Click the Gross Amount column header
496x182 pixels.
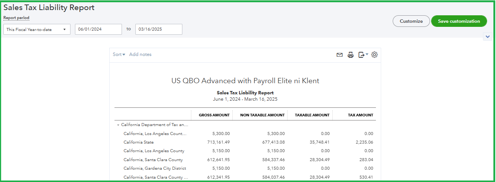tap(214, 115)
